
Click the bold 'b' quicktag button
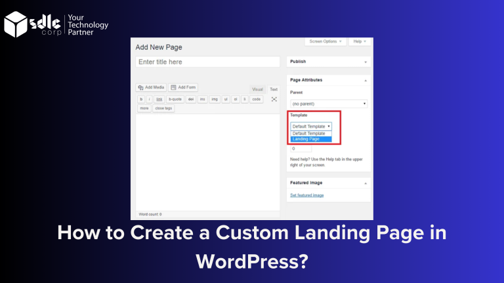[x=141, y=99]
